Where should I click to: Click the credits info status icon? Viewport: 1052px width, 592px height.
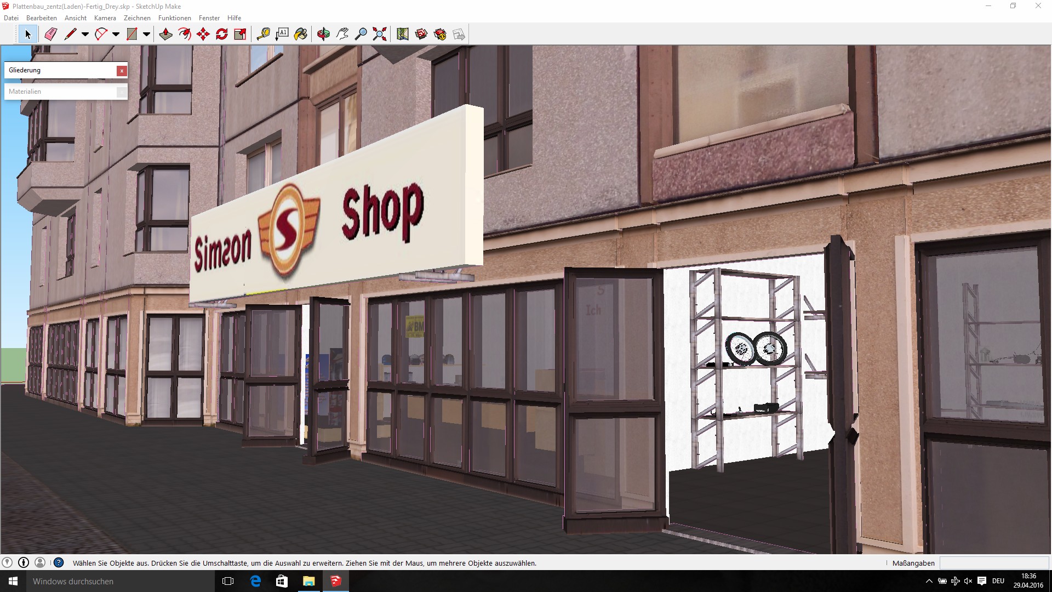24,562
